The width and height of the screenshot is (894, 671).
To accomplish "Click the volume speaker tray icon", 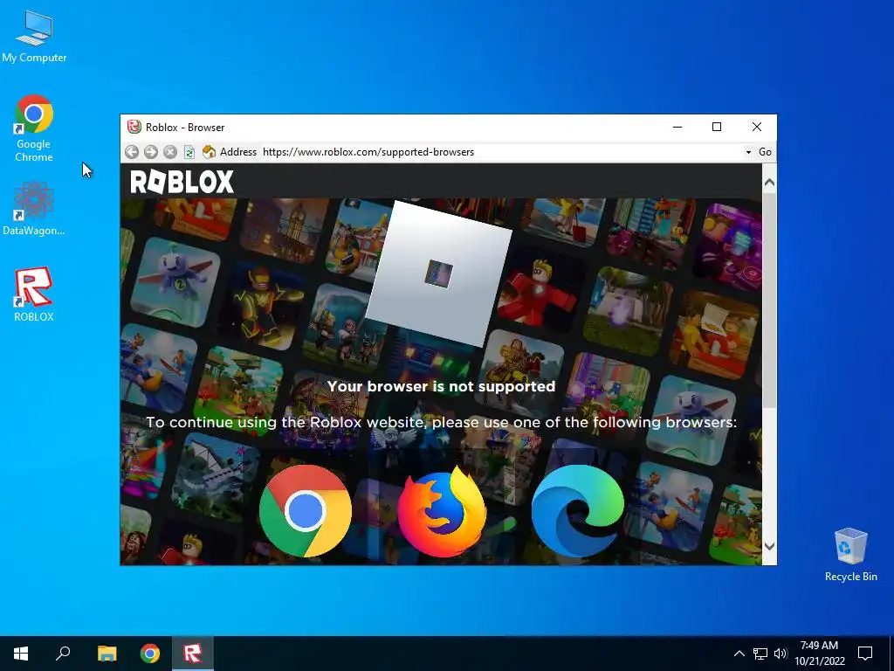I will tap(781, 654).
